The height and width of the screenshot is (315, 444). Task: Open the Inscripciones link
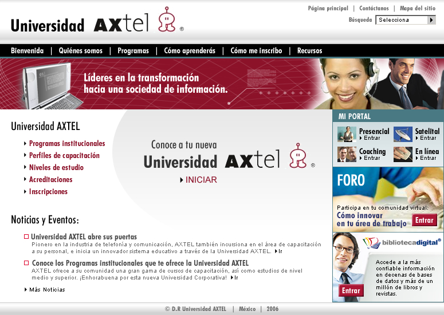click(49, 192)
